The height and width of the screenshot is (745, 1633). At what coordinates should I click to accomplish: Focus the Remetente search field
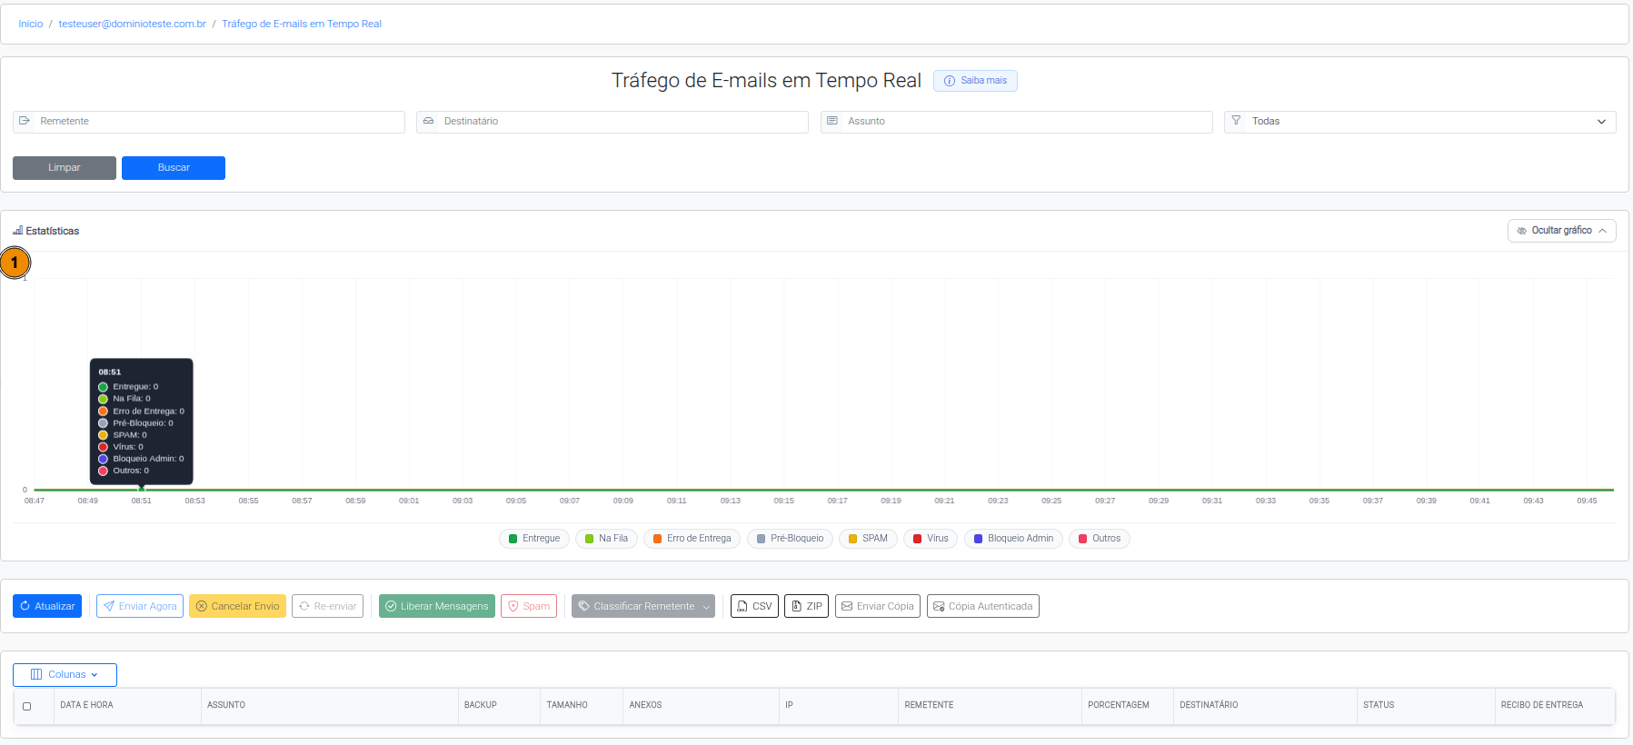click(x=209, y=122)
